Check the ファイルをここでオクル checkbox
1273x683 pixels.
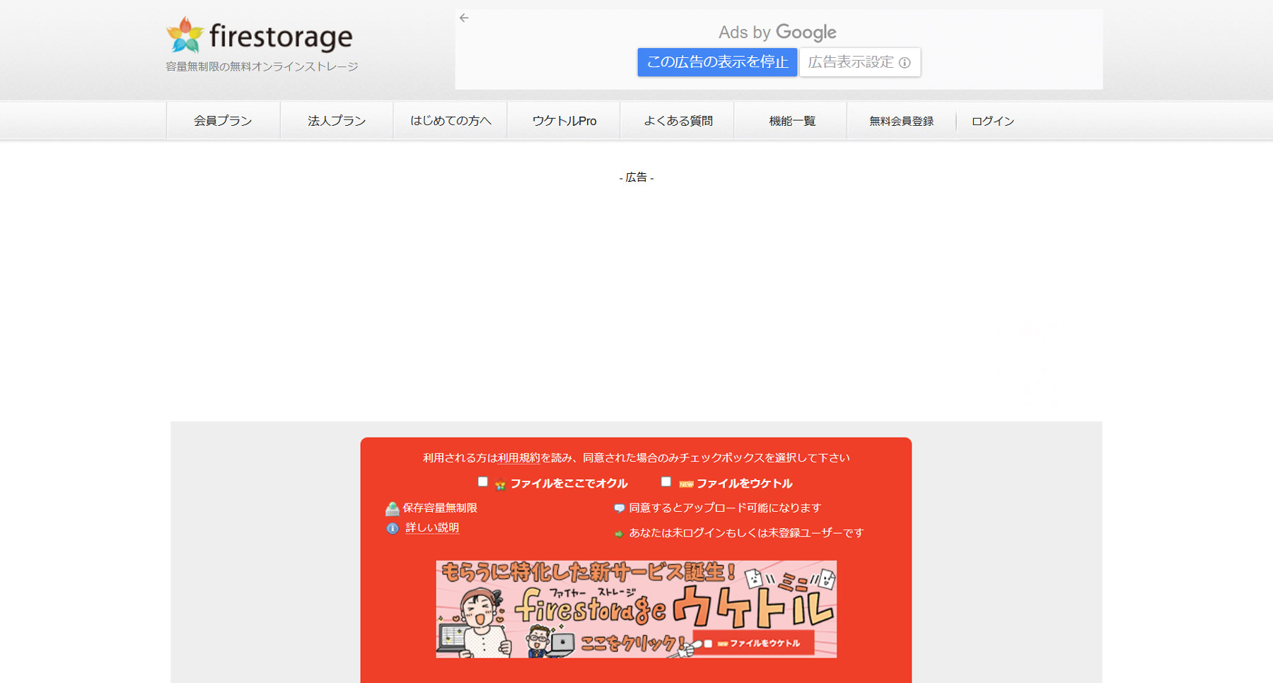pos(482,481)
